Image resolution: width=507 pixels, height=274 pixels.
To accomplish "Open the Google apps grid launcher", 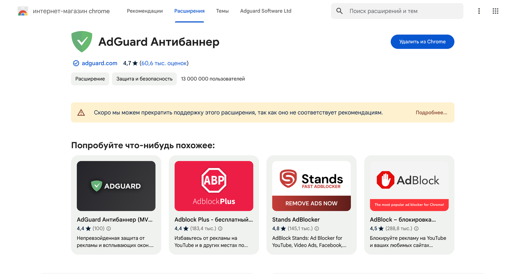I will [x=495, y=11].
